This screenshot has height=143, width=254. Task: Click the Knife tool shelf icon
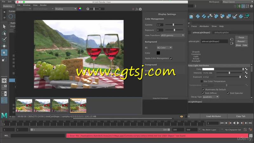247,16
